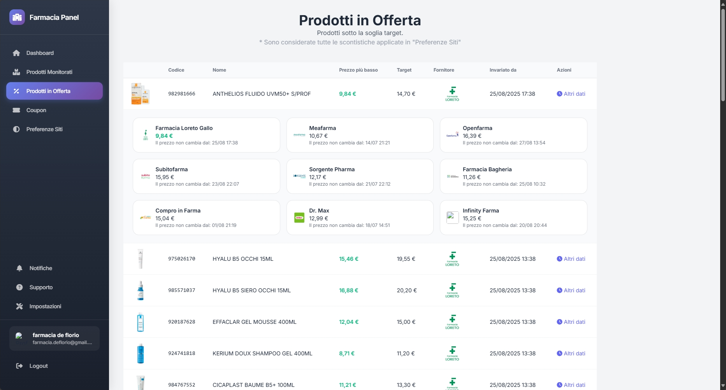Open settings via the Impostazioni wrench icon

pos(19,306)
